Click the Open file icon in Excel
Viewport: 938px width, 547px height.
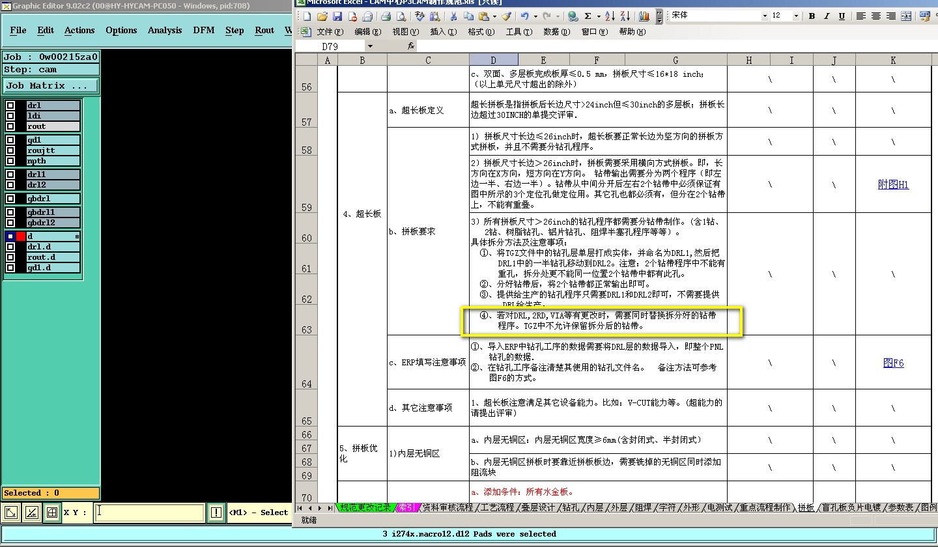click(x=322, y=16)
